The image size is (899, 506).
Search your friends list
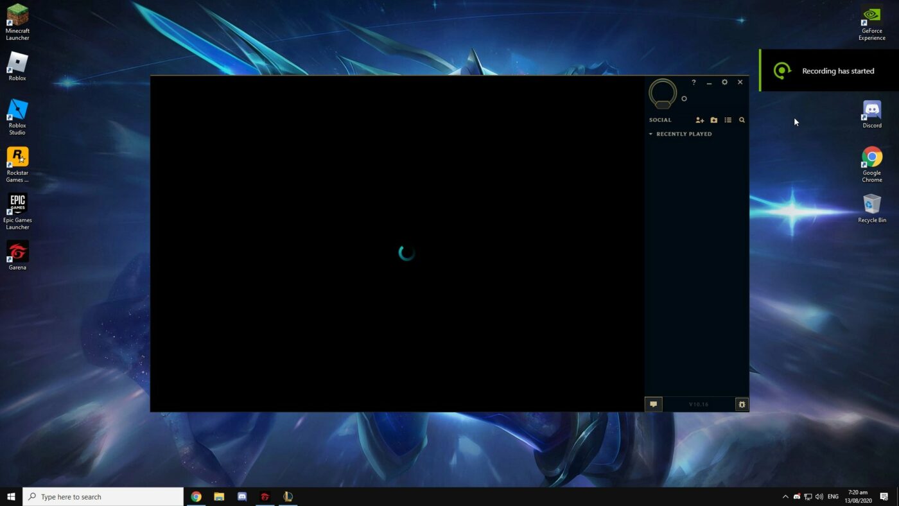click(742, 119)
